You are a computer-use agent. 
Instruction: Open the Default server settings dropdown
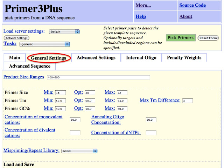click(x=64, y=31)
